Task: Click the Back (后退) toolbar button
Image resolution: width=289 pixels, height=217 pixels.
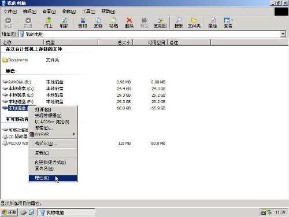Action: pos(8,23)
